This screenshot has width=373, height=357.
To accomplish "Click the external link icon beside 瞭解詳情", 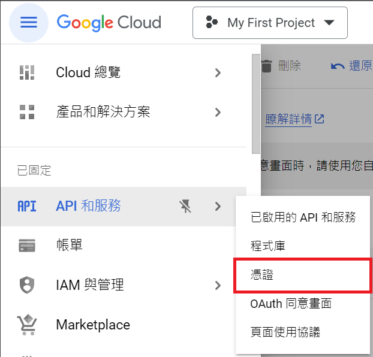I will 319,119.
